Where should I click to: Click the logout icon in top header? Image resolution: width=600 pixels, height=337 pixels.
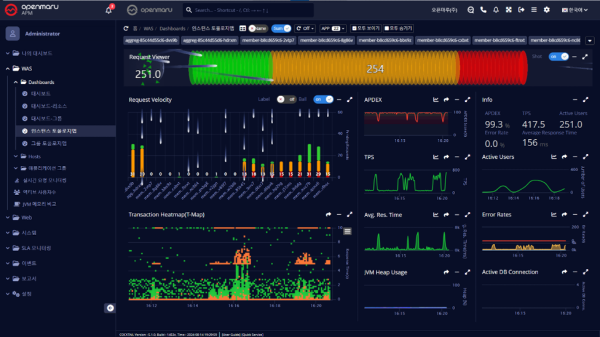[x=521, y=10]
